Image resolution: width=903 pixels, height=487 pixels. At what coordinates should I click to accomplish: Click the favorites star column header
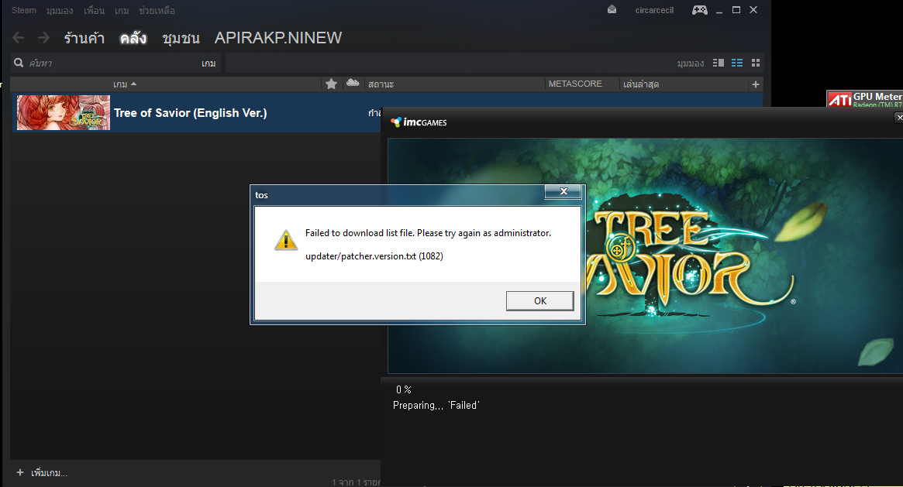[x=332, y=84]
